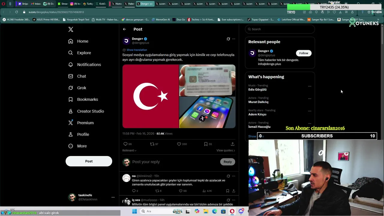Click View quotes link
This screenshot has width=384, height=216.
pyautogui.click(x=226, y=150)
